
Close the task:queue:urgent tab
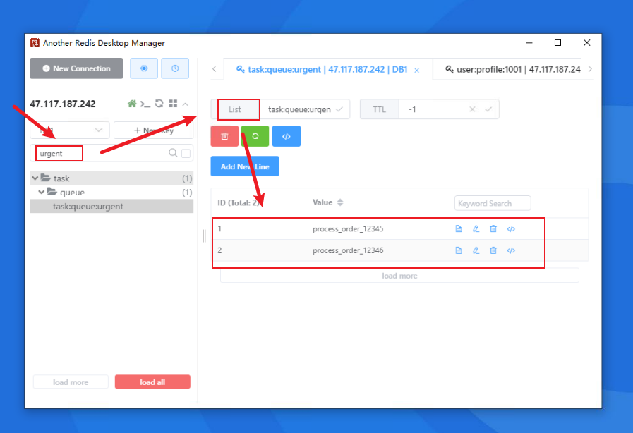(x=416, y=71)
